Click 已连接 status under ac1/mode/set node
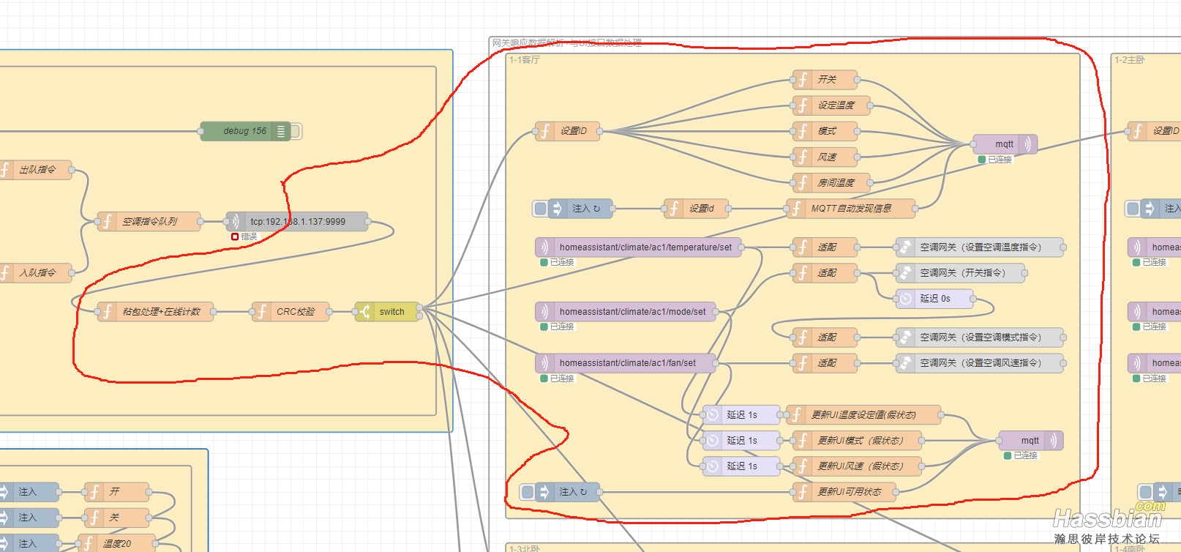Viewport: 1181px width, 552px height. pos(558,327)
